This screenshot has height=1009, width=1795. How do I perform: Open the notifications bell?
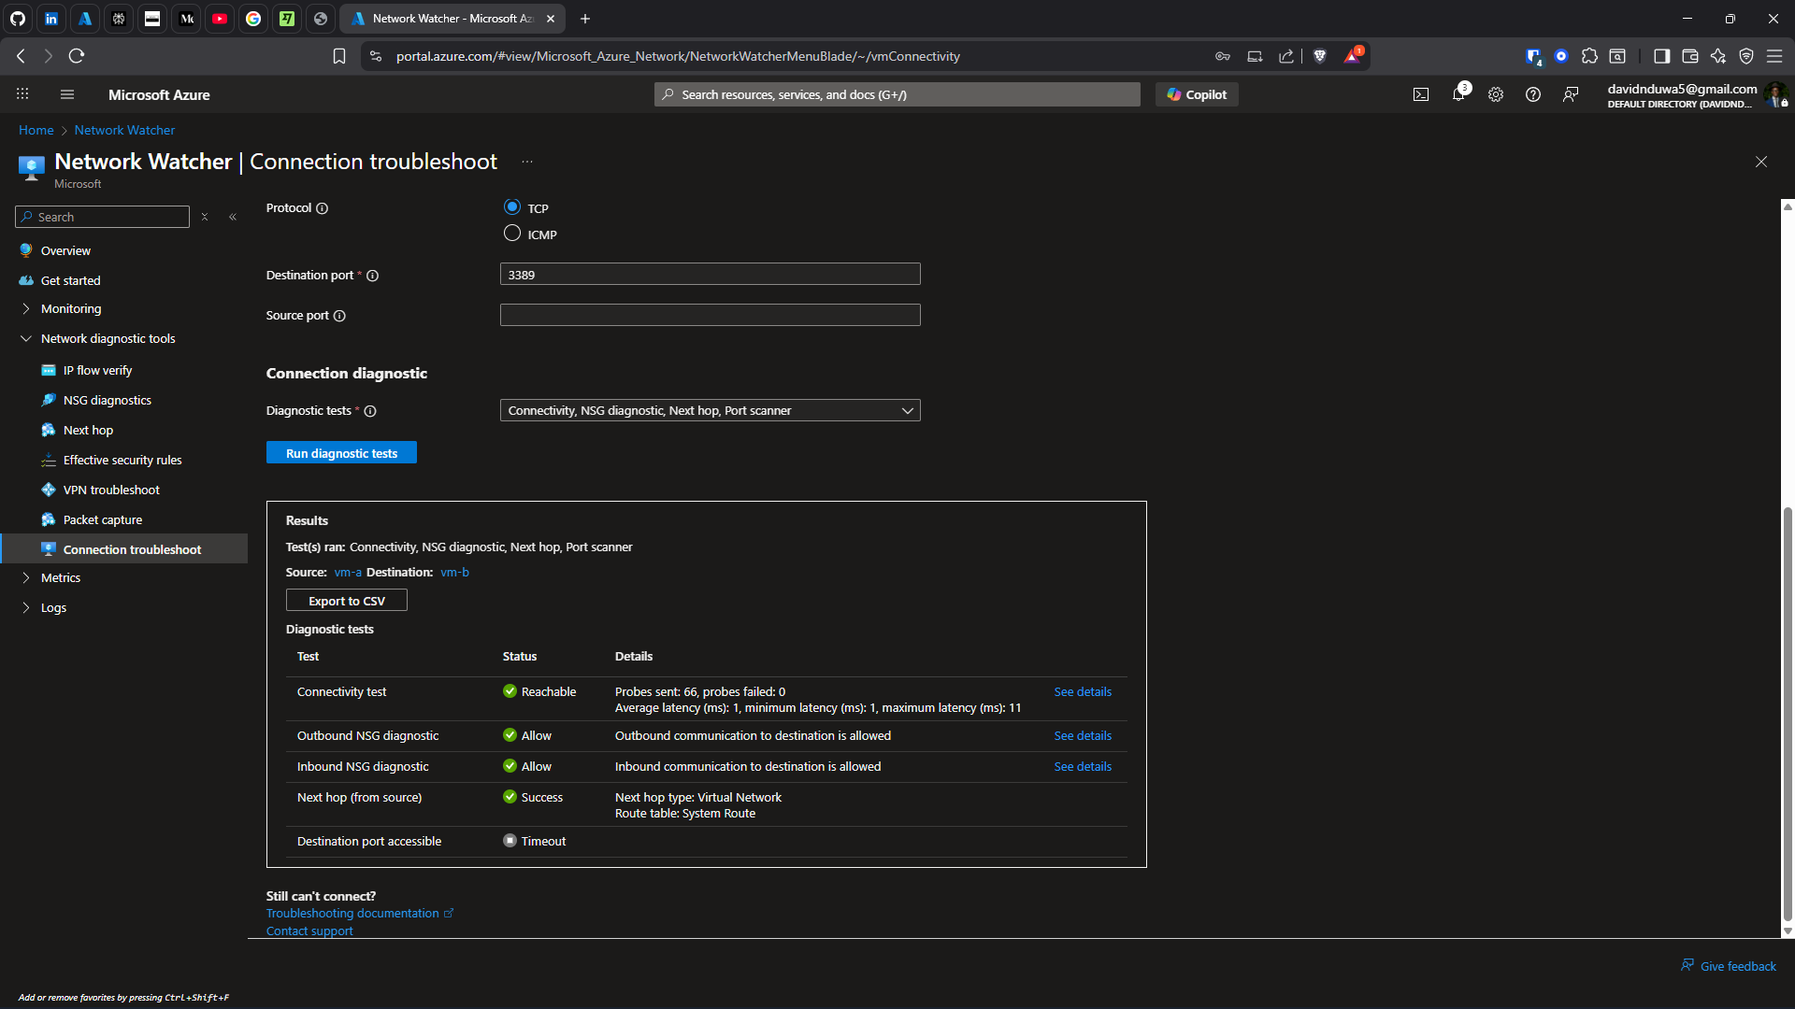(1458, 94)
